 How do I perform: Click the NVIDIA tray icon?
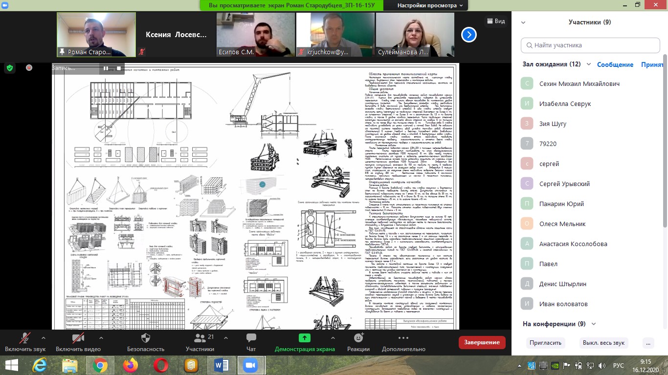pyautogui.click(x=555, y=365)
